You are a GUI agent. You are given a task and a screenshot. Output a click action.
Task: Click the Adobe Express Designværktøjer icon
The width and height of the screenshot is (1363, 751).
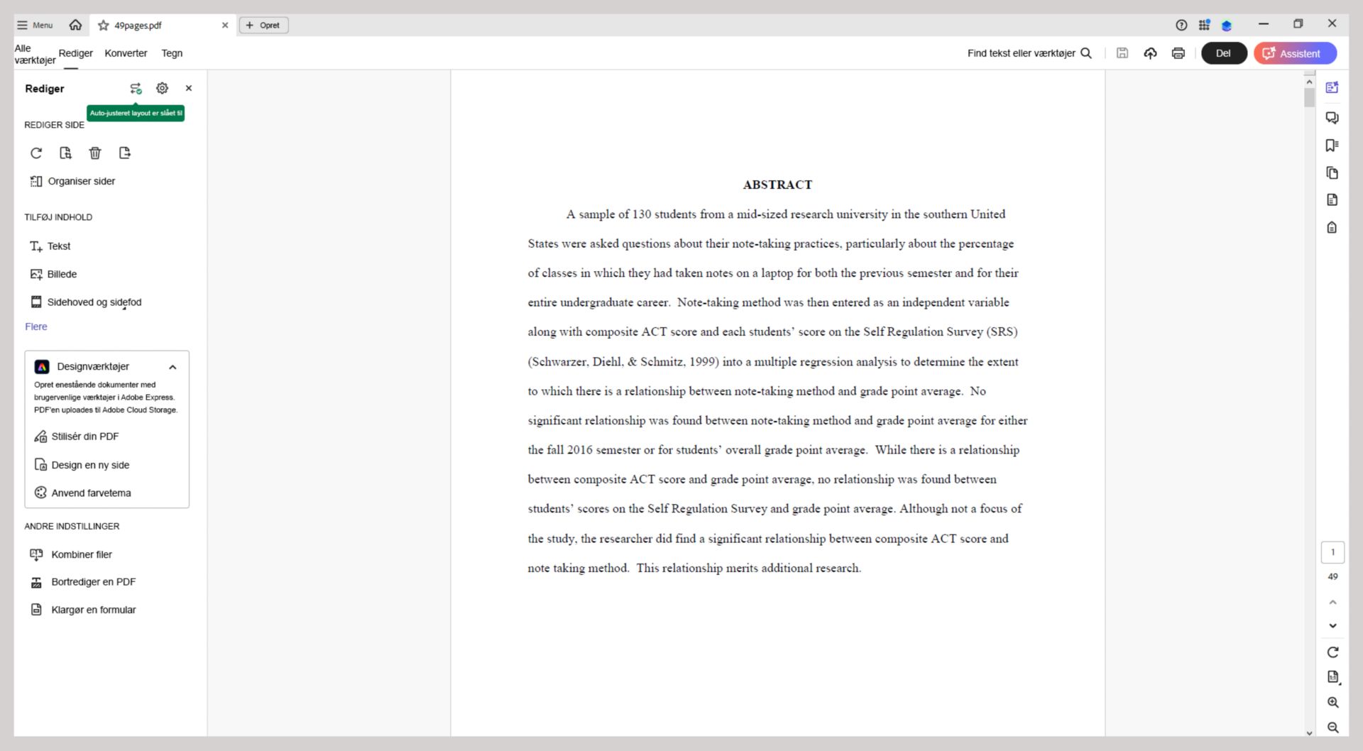pyautogui.click(x=42, y=366)
